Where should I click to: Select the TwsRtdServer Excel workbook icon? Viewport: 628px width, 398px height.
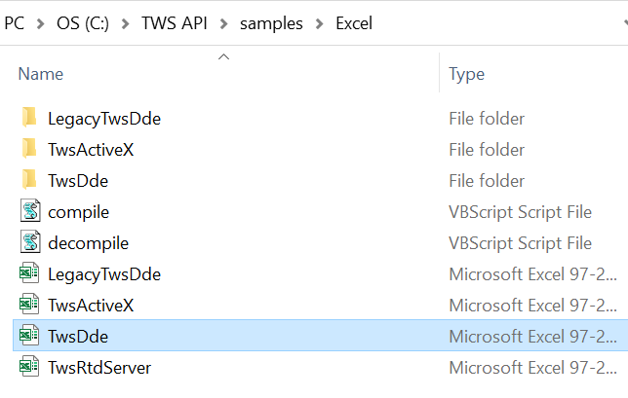pyautogui.click(x=29, y=367)
